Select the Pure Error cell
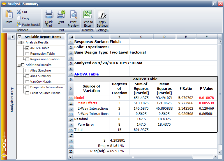 (x=92, y=124)
